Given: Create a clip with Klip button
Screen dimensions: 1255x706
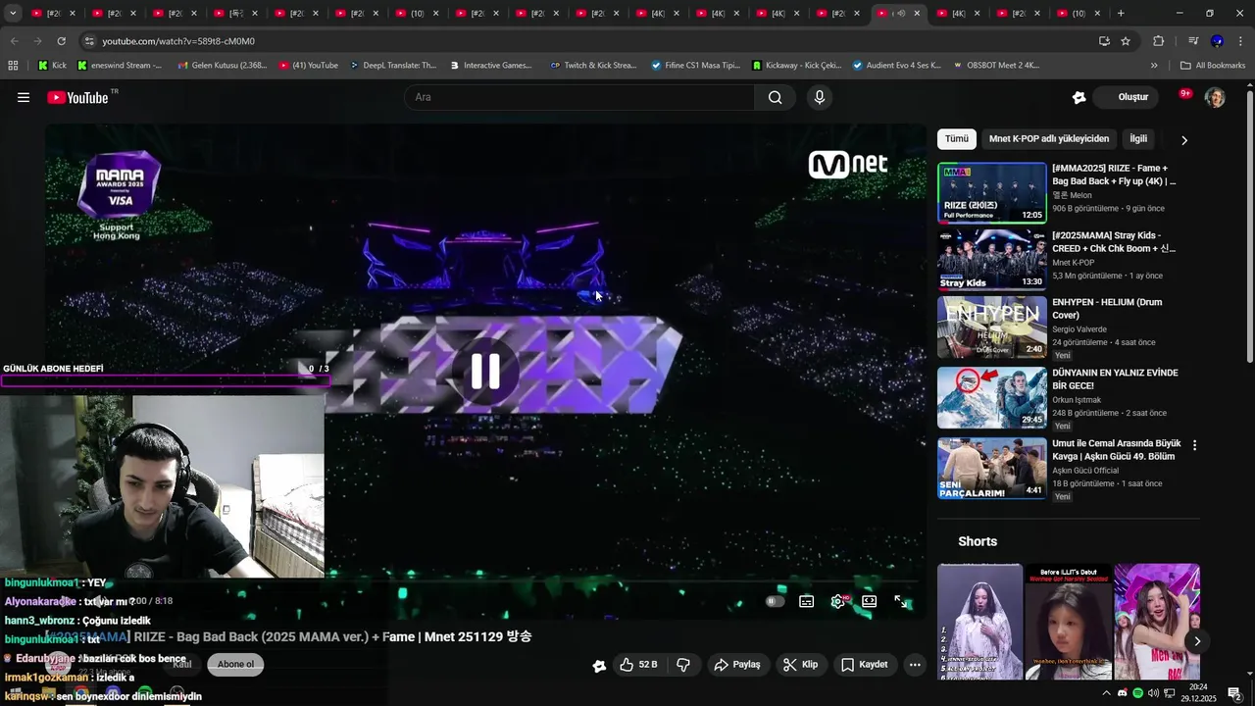Looking at the screenshot, I should point(800,665).
